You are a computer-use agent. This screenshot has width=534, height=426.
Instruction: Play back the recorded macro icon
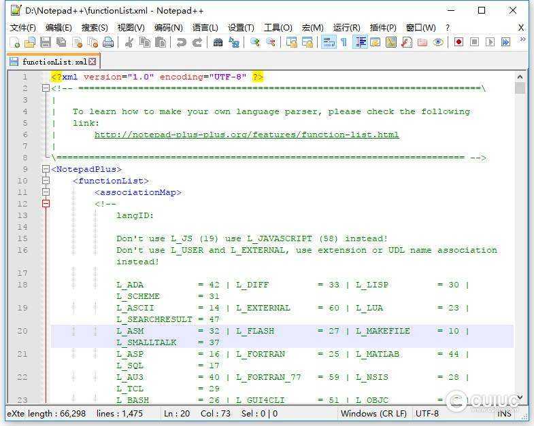click(x=490, y=42)
